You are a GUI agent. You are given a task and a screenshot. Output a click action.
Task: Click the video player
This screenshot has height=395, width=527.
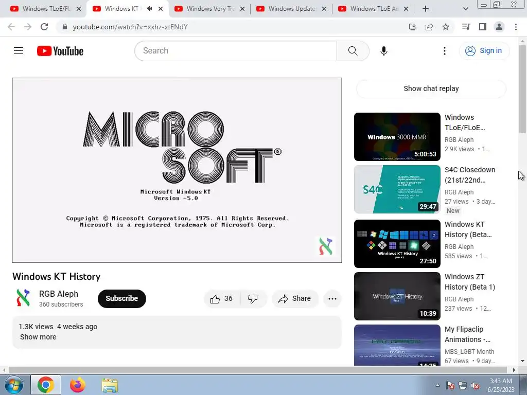pos(177,170)
